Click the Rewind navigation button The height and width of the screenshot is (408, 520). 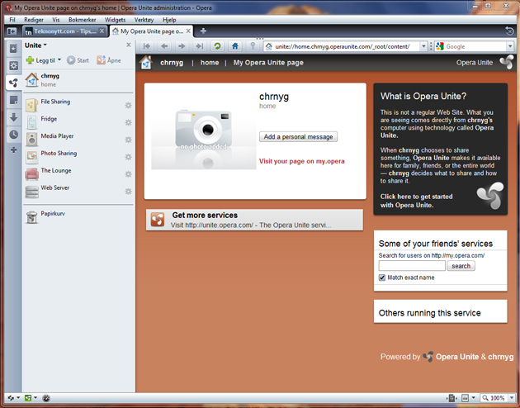(x=147, y=46)
